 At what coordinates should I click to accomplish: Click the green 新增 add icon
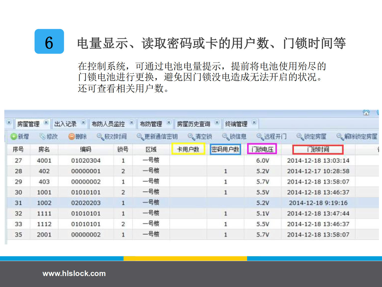coord(13,136)
